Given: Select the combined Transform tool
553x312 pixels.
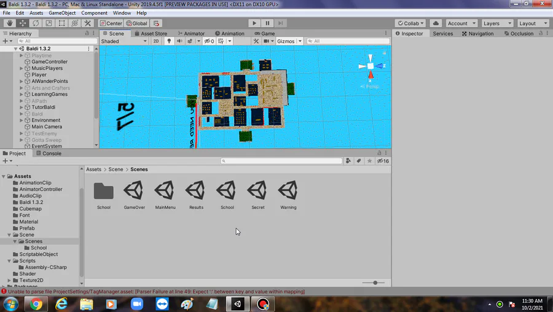Looking at the screenshot, I should point(75,23).
